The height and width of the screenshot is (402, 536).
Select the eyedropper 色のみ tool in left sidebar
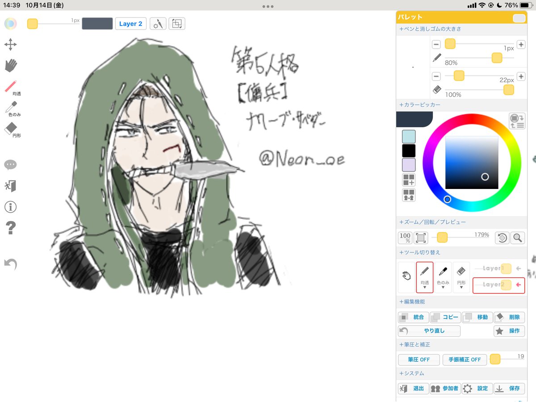click(x=12, y=109)
